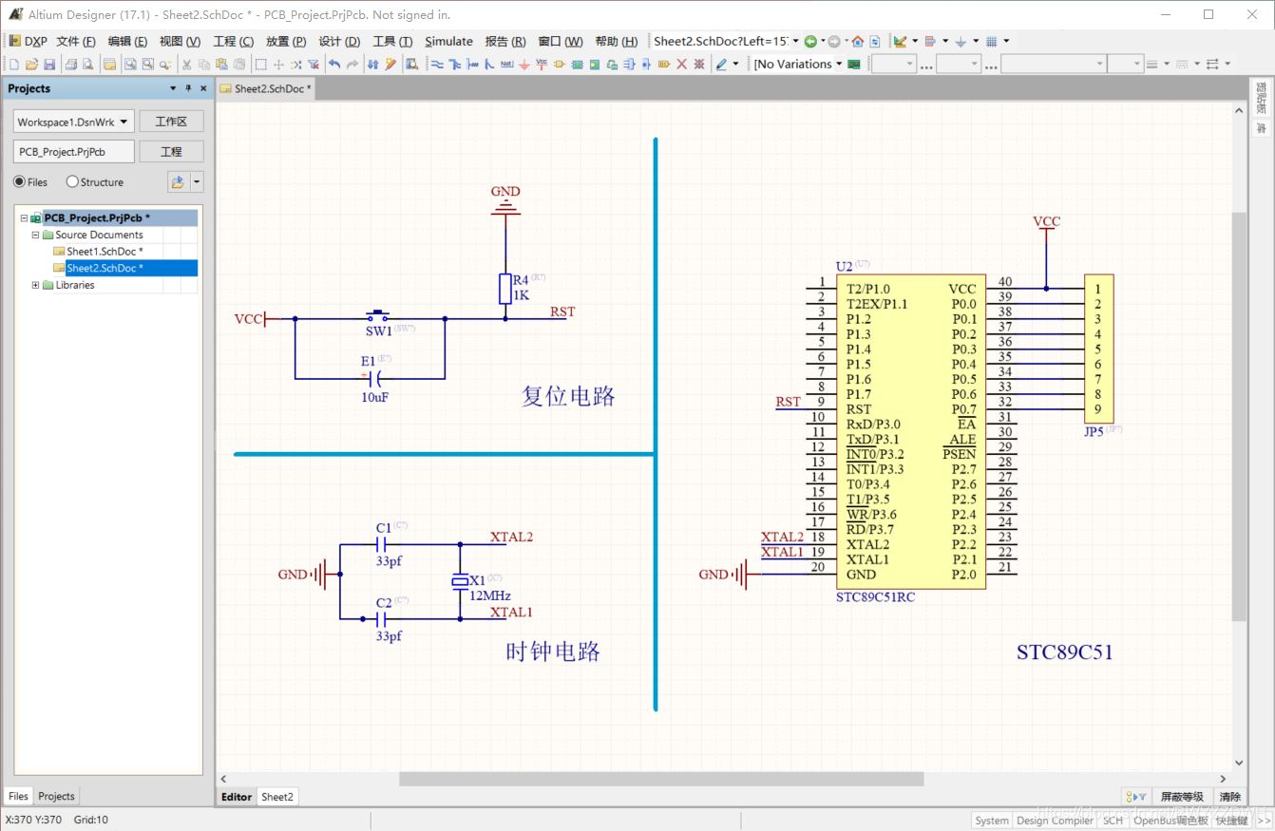
Task: Select Sheet1.SchDoc in the project tree
Action: [x=105, y=252]
